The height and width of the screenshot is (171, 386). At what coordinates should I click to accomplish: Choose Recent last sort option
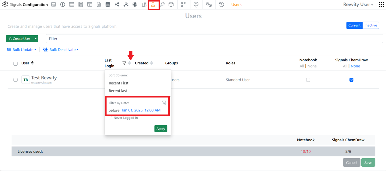pos(118,91)
